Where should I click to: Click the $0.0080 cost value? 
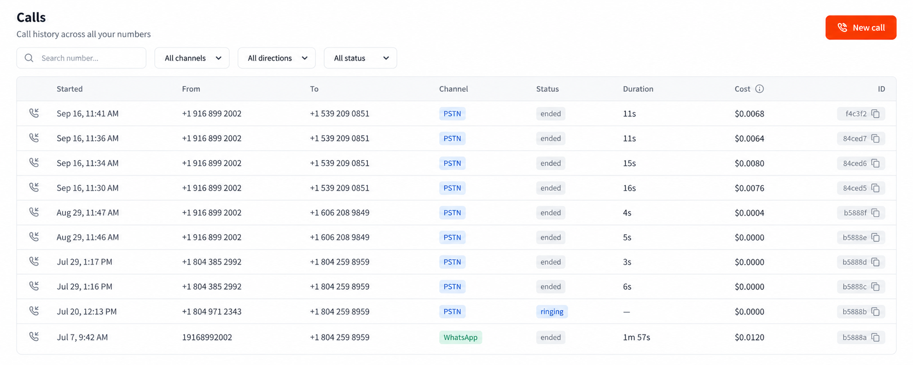(x=750, y=163)
